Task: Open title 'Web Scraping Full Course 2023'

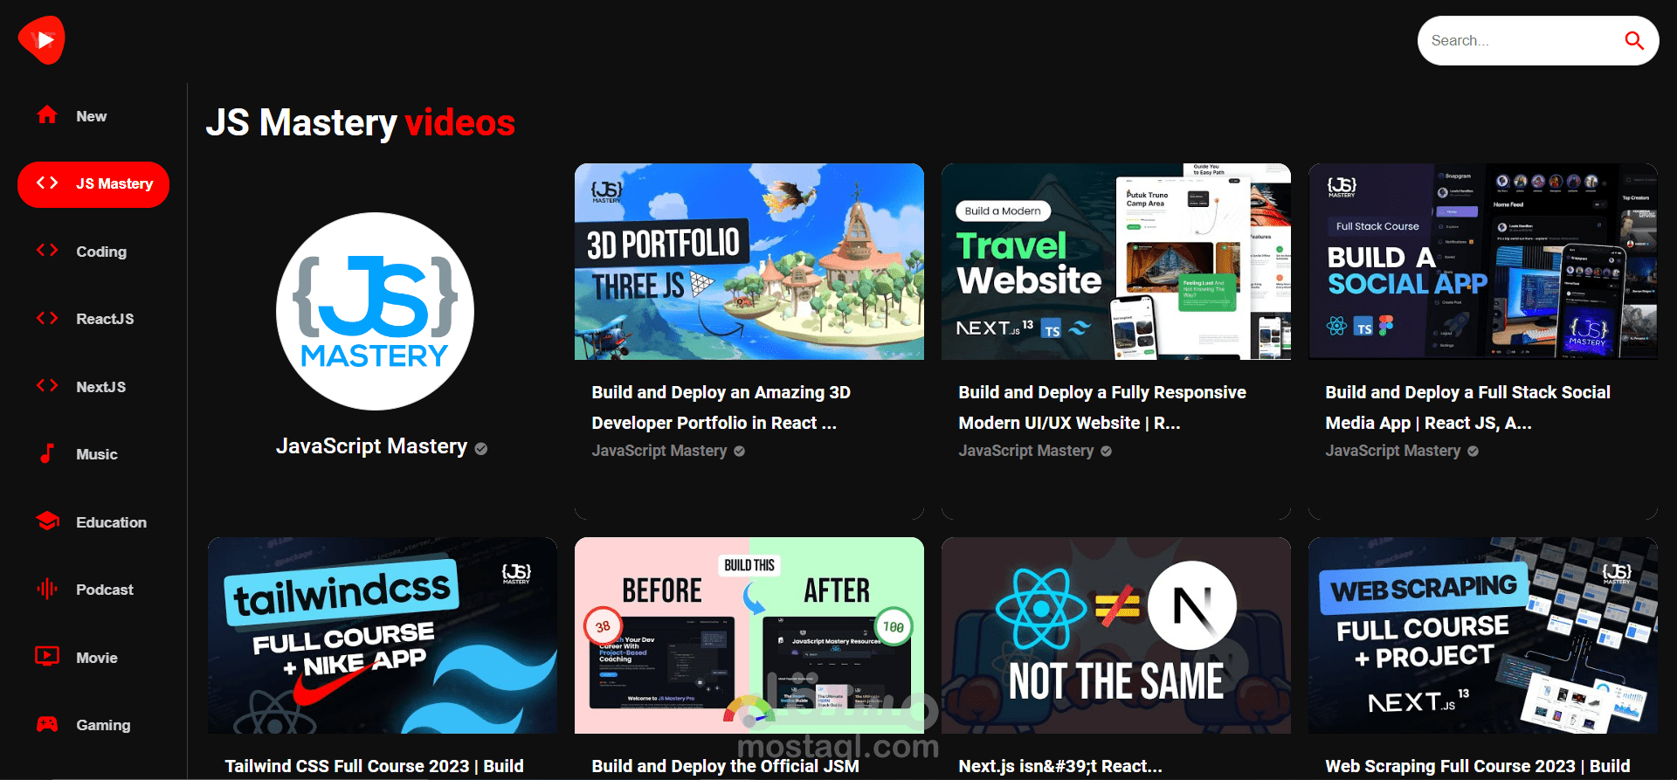Action: pos(1478,766)
